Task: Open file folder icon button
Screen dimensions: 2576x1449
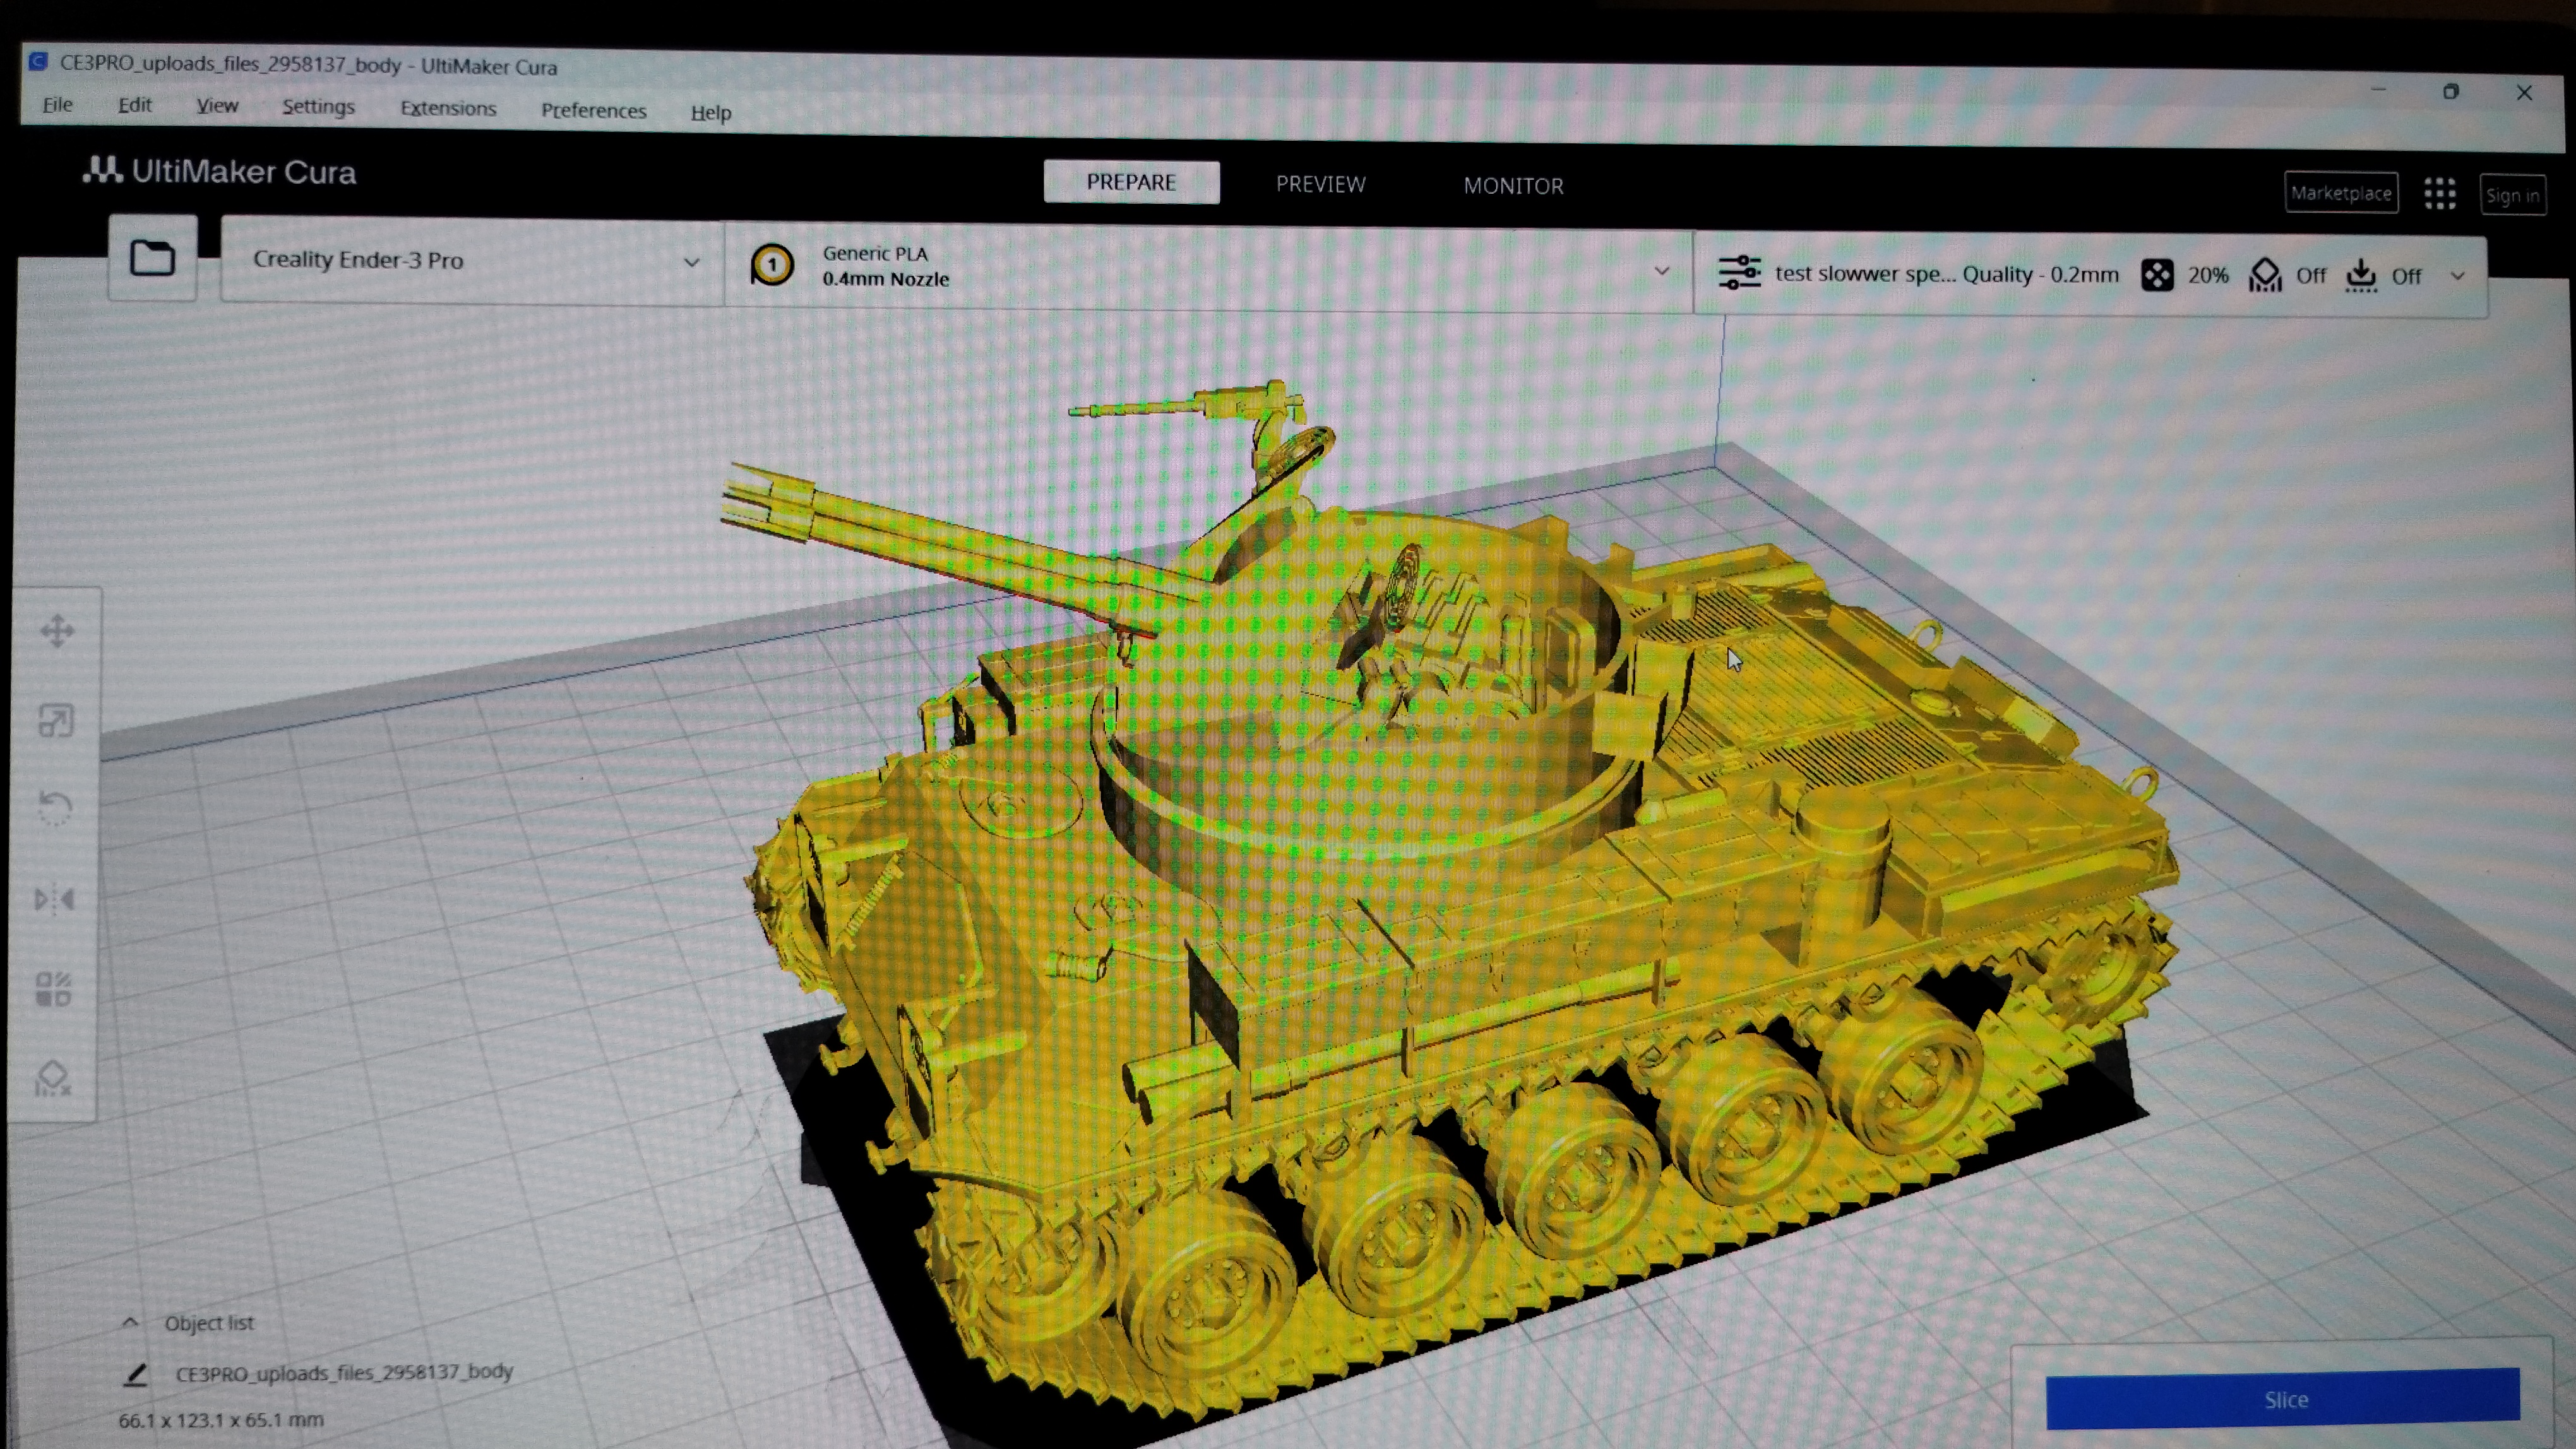Action: (152, 258)
